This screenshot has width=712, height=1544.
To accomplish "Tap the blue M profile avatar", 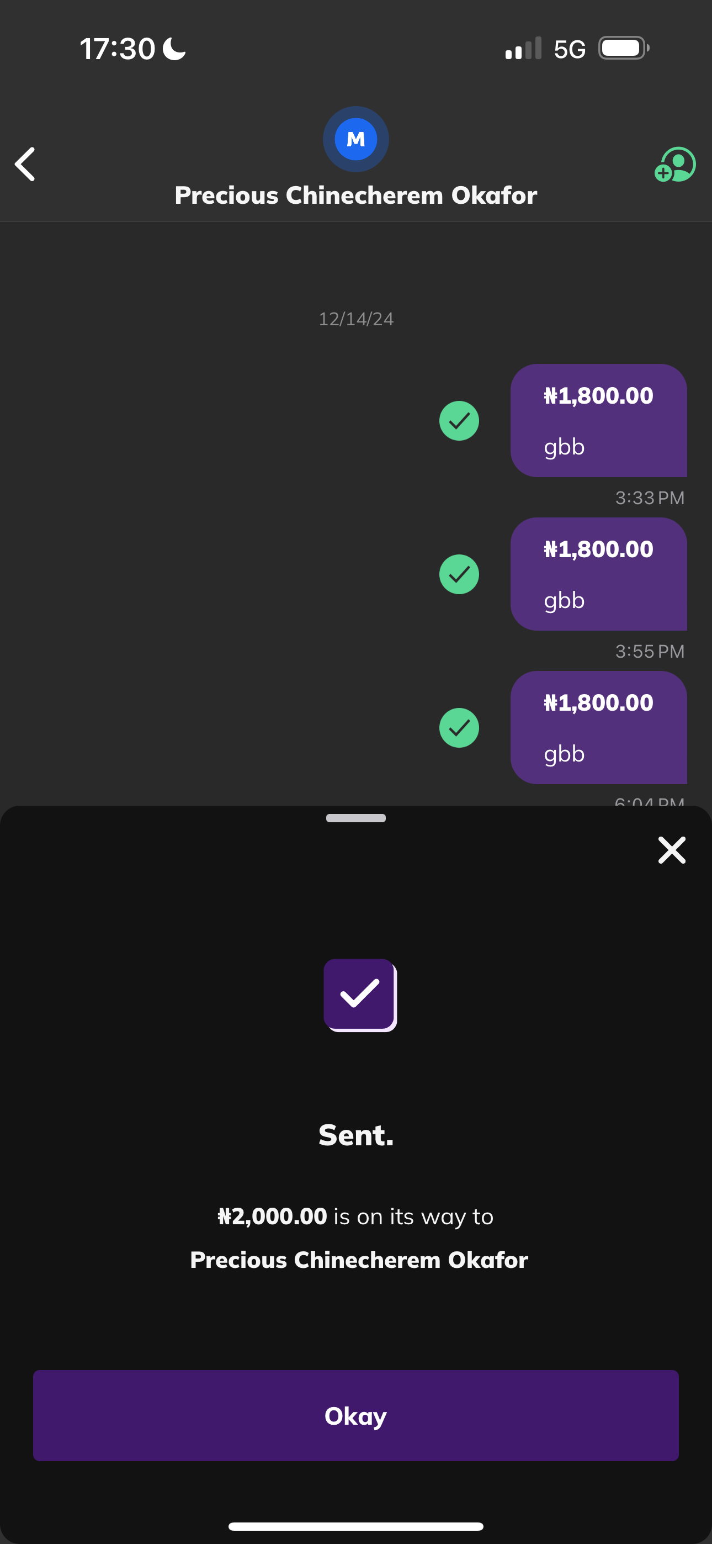I will coord(356,139).
